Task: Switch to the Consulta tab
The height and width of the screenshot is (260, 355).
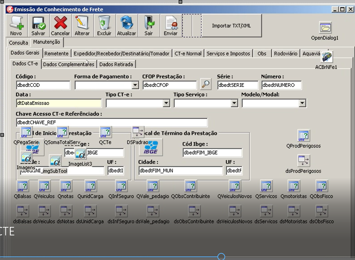Action: (x=18, y=43)
